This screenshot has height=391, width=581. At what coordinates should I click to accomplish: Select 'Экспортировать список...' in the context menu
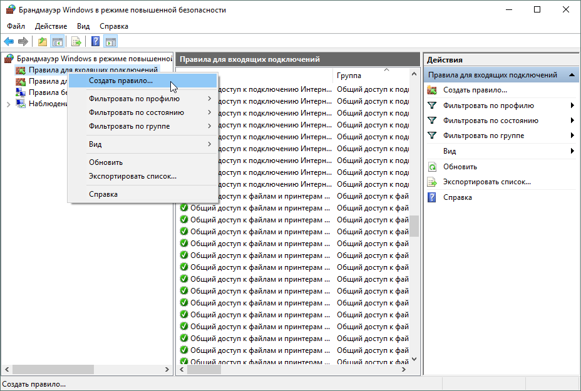pos(133,176)
